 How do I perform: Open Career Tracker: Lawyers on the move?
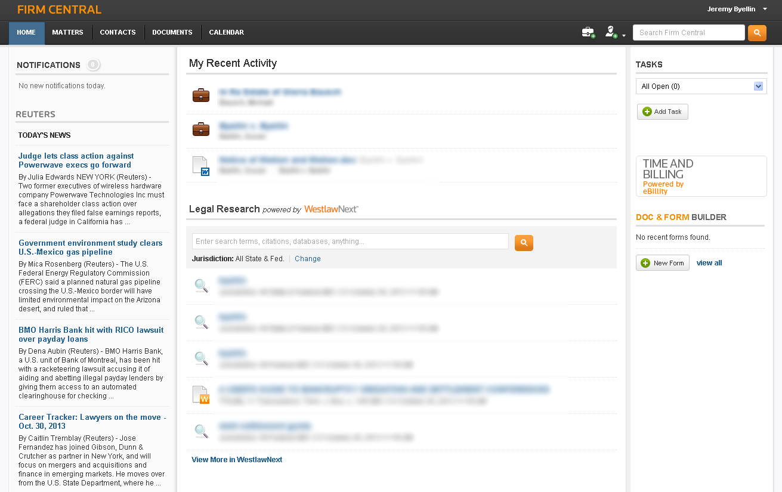pyautogui.click(x=92, y=422)
